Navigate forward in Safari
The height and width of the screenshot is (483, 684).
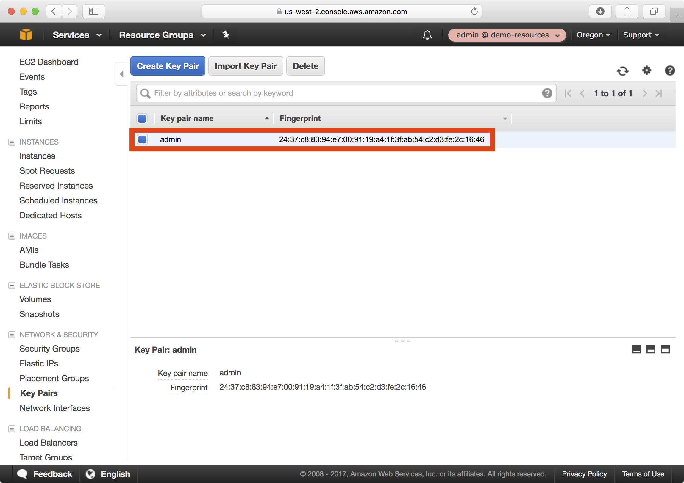point(70,11)
